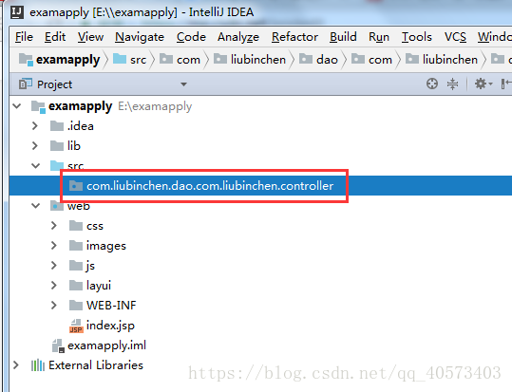Open the Project panel settings gear
The height and width of the screenshot is (392, 512).
(x=483, y=84)
